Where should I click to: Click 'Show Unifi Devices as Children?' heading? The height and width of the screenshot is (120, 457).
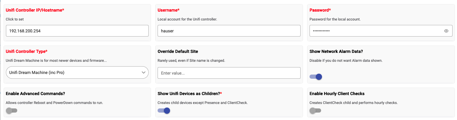(x=190, y=94)
